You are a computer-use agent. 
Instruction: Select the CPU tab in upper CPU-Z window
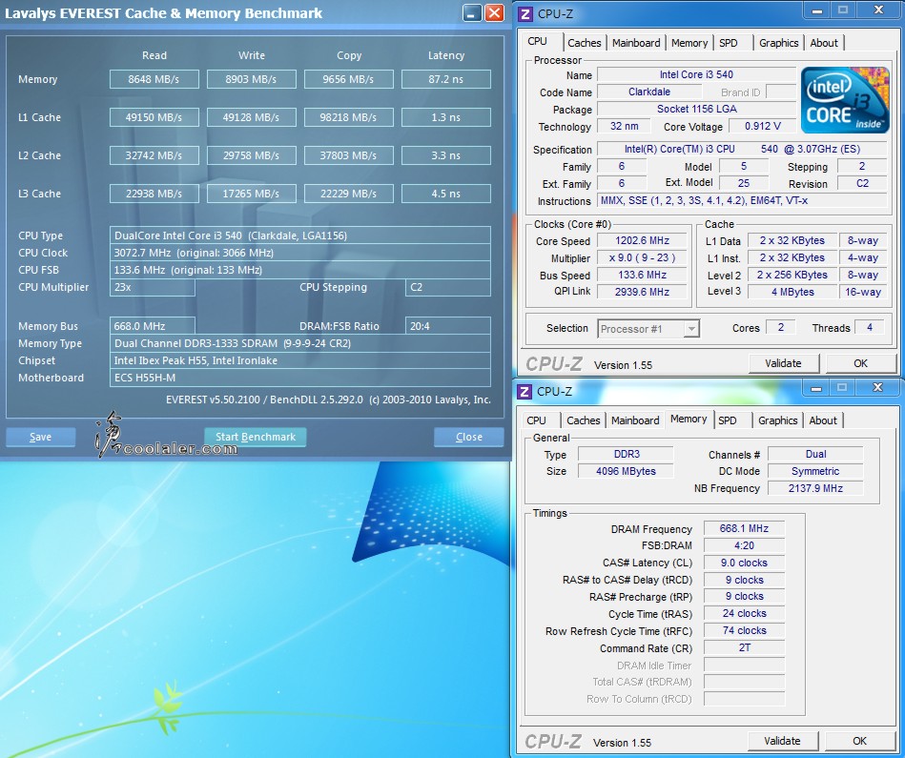537,42
